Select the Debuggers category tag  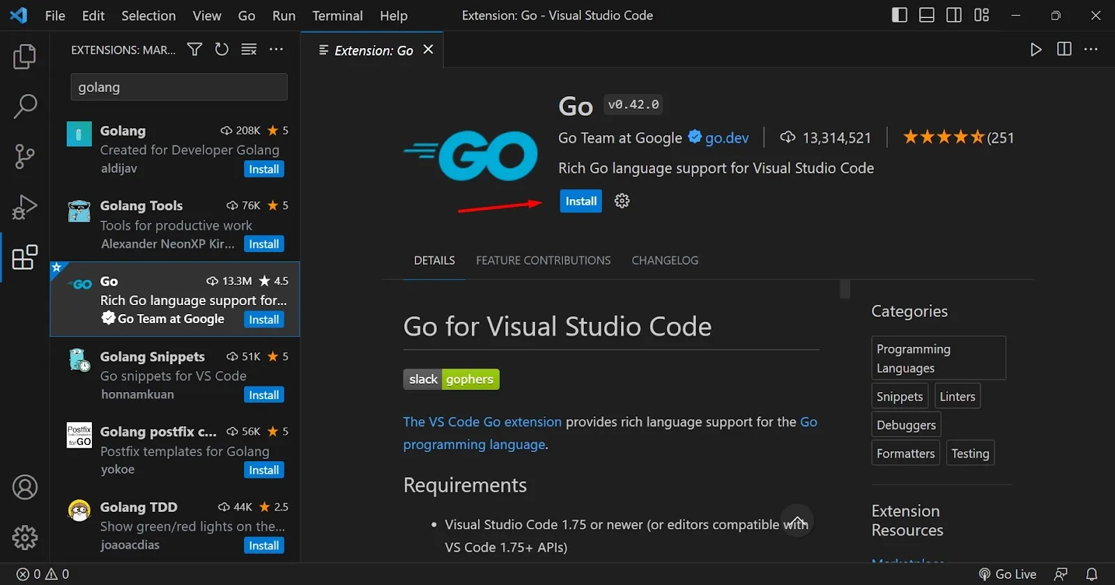906,425
